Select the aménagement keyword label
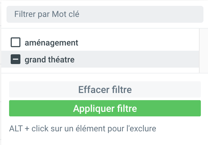Viewport: 208px width, 145px height. pyautogui.click(x=52, y=43)
